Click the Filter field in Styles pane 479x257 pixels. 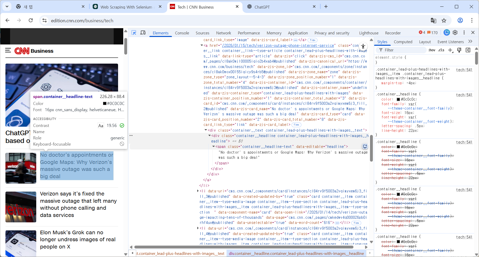pyautogui.click(x=401, y=50)
